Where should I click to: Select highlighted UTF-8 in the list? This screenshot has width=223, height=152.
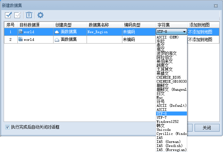pyautogui.click(x=172, y=113)
